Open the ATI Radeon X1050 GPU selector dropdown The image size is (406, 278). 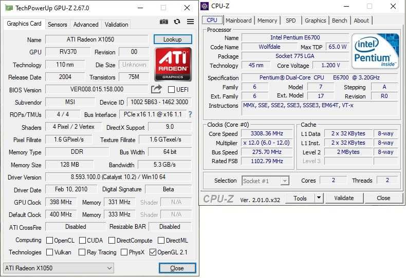tap(59, 268)
